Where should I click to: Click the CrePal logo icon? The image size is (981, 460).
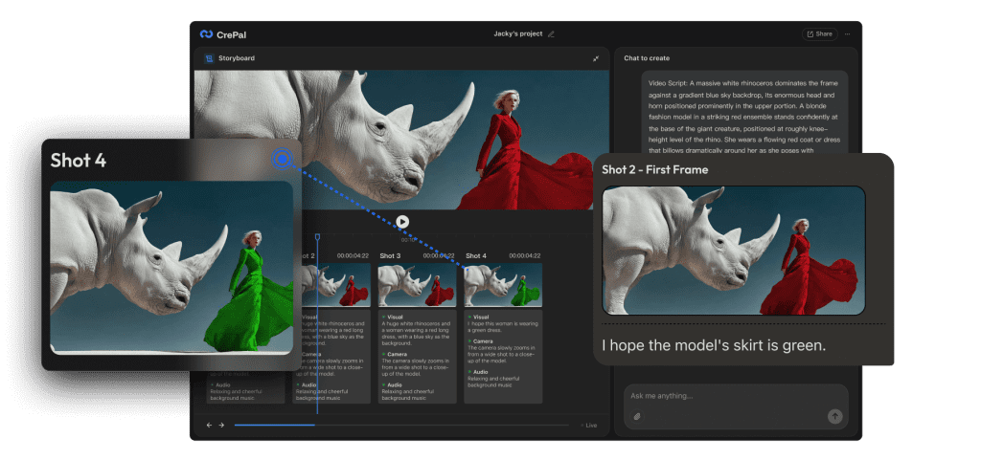[206, 34]
